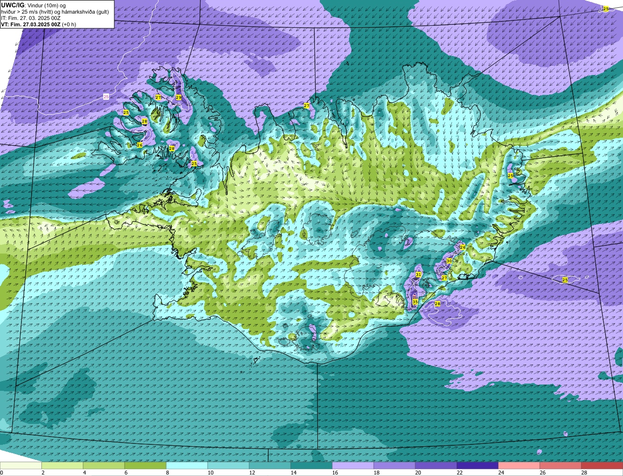The image size is (623, 476).
Task: Click the white boxed 25 contour label
Action: [x=106, y=97]
